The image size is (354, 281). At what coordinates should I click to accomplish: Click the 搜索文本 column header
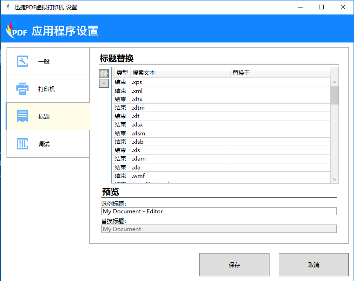coord(180,73)
